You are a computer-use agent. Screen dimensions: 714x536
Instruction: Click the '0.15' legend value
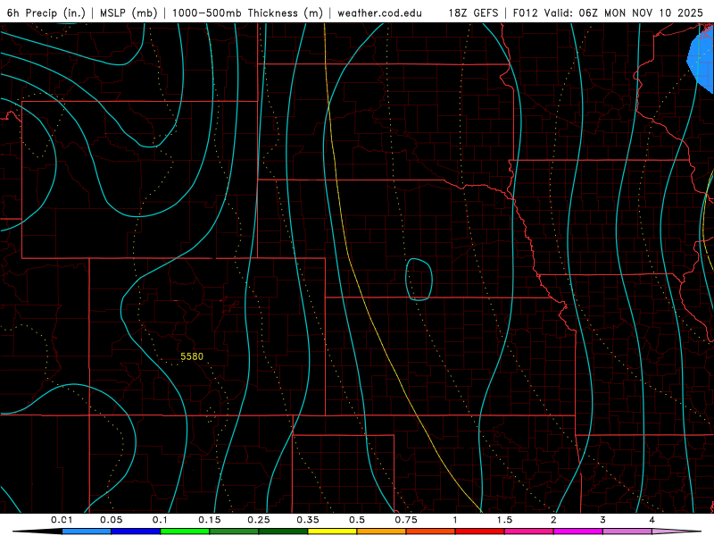(210, 520)
